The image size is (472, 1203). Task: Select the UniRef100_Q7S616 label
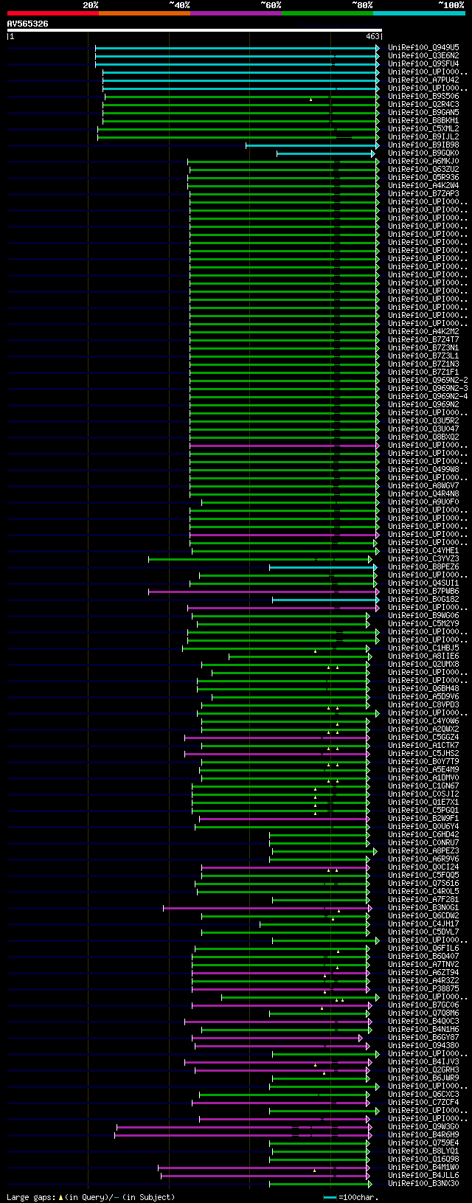click(x=423, y=883)
